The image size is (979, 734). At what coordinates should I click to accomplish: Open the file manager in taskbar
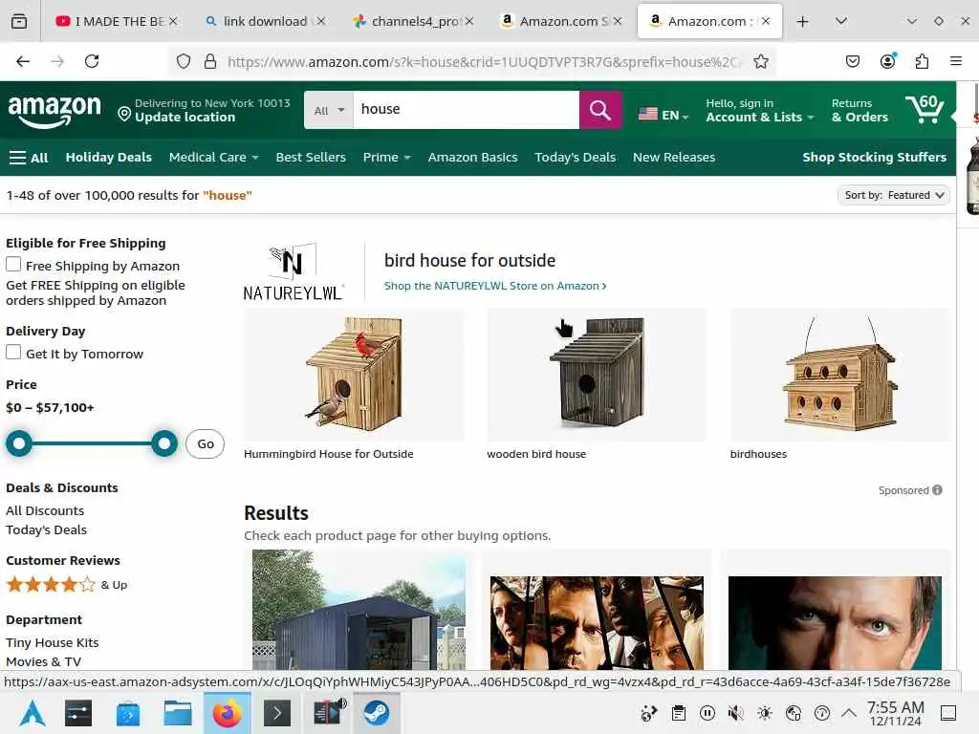click(177, 713)
